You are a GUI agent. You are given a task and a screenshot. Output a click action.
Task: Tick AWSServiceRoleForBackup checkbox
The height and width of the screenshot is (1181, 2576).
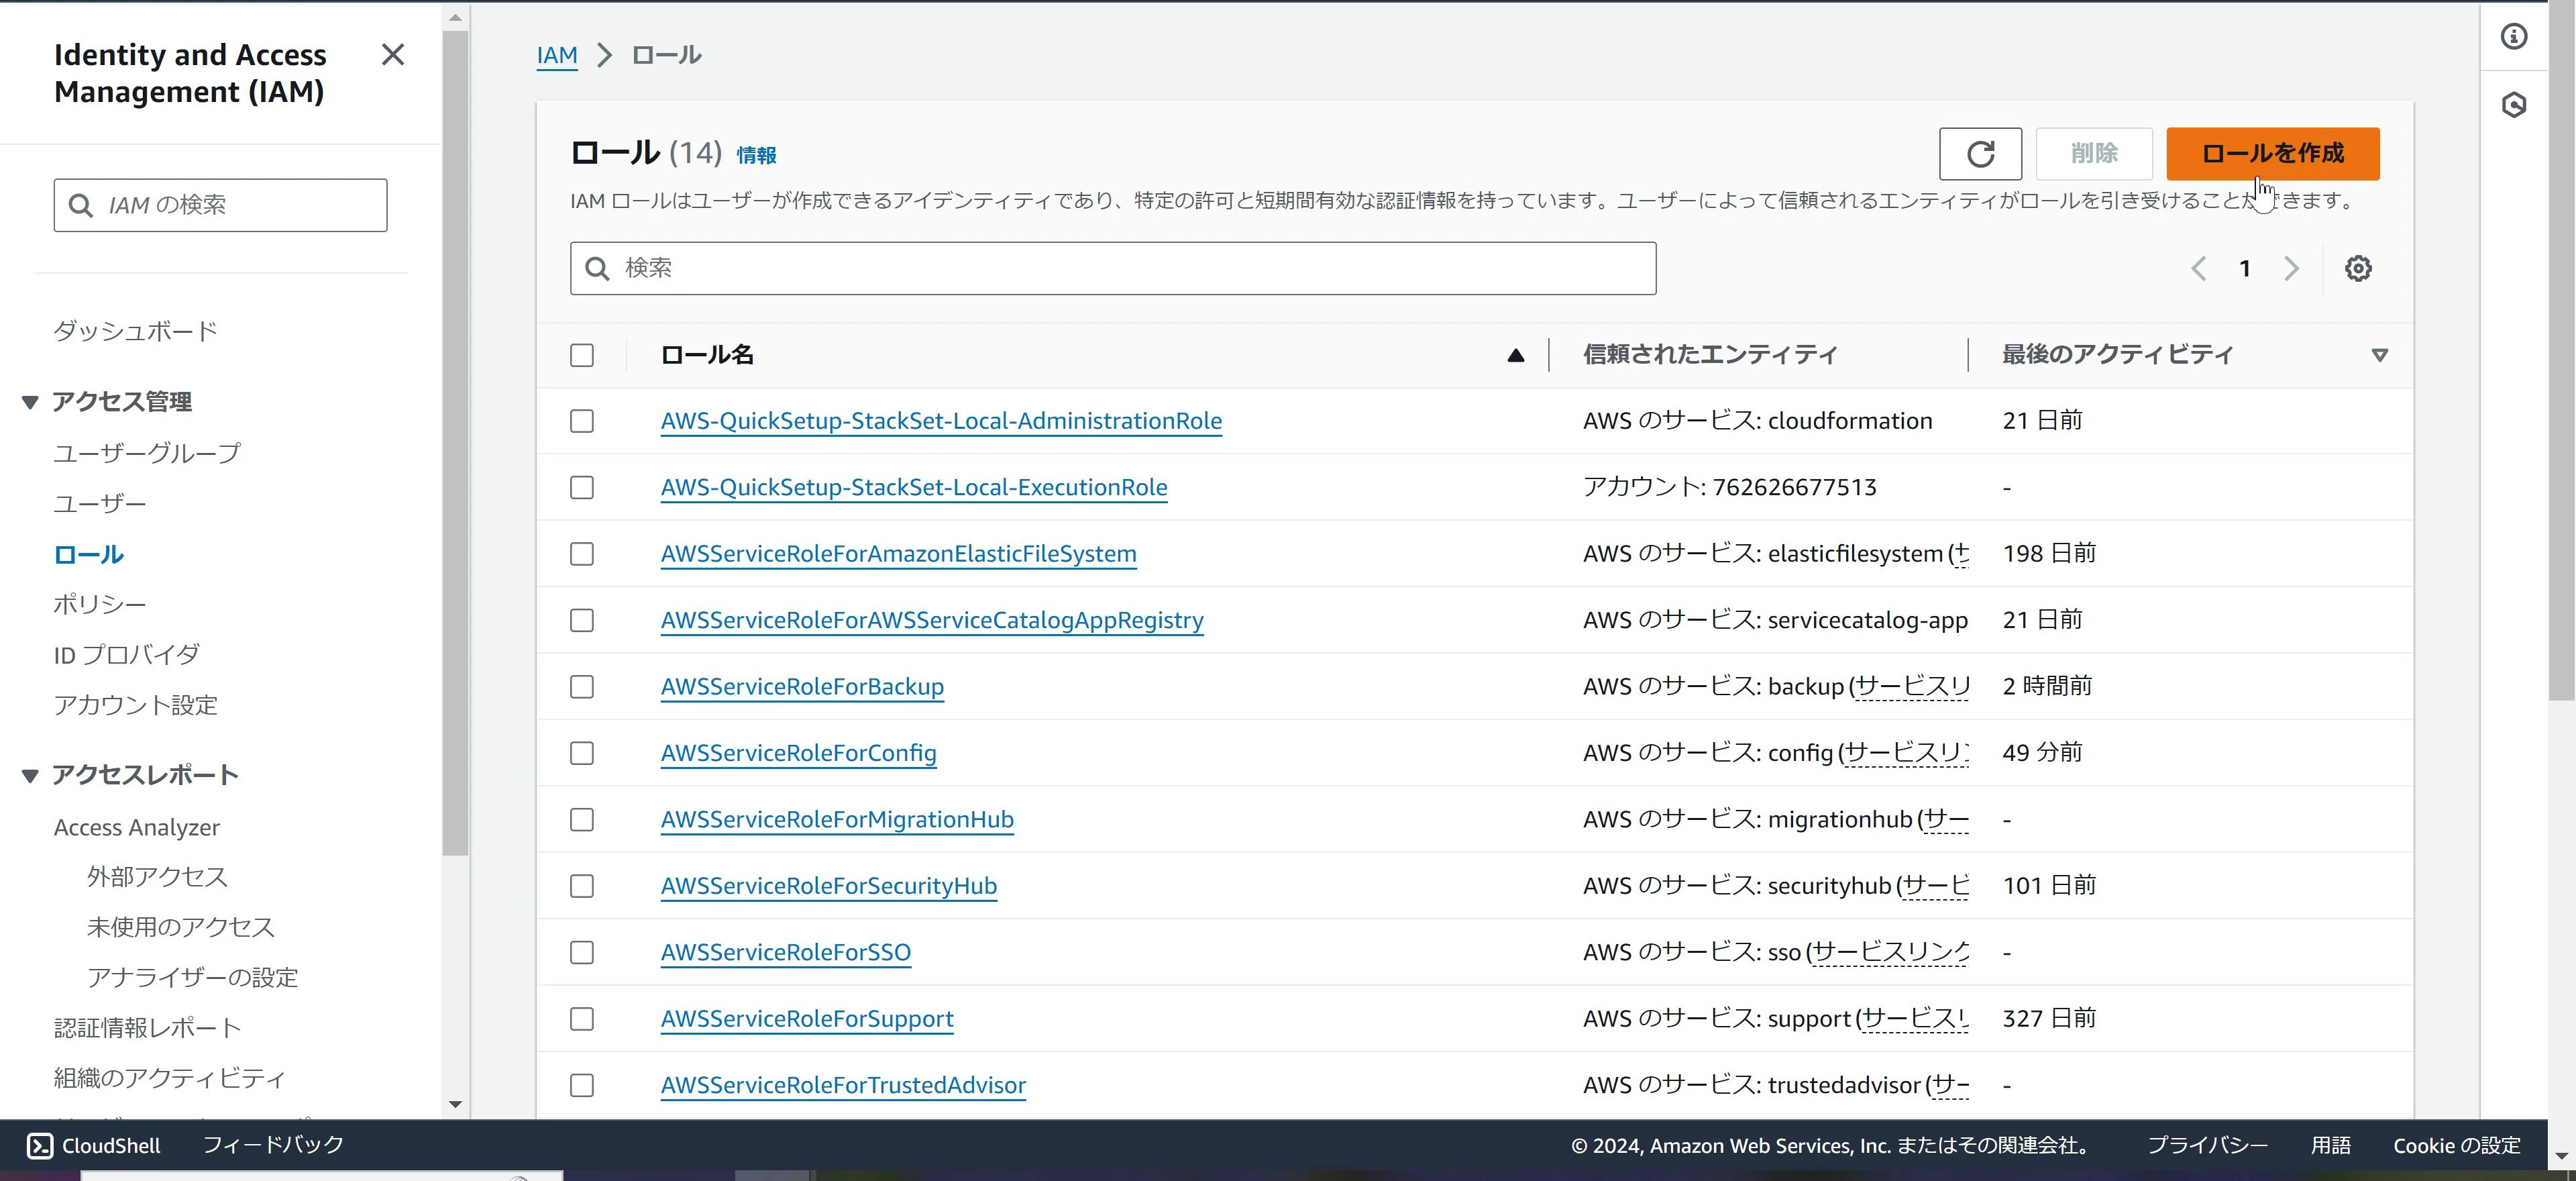582,687
